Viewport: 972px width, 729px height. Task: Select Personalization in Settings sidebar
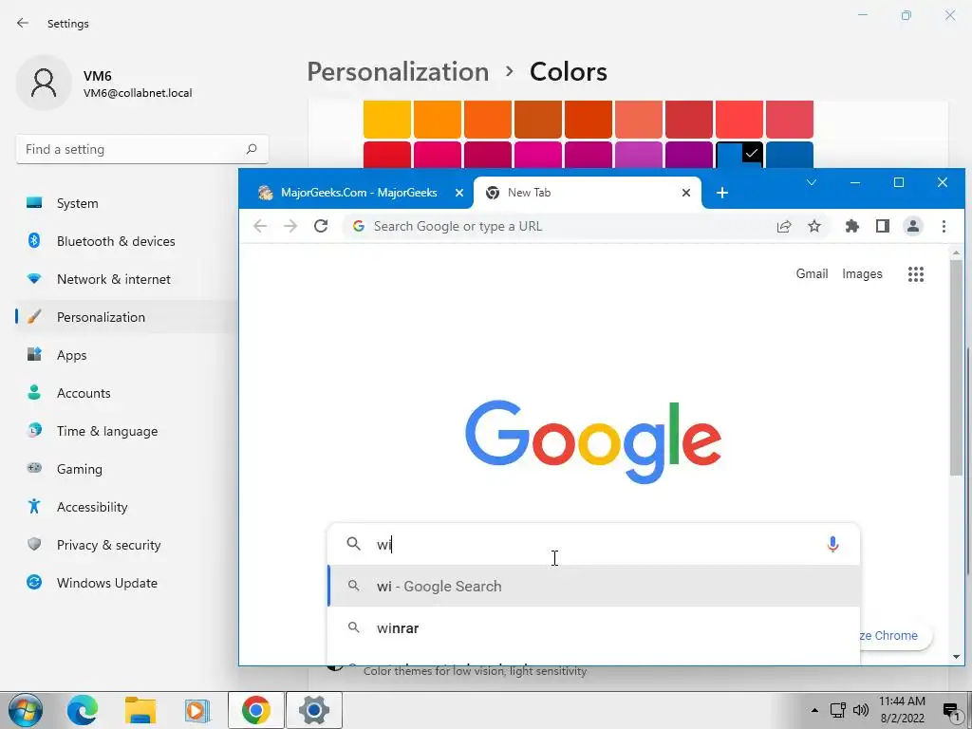click(x=126, y=317)
